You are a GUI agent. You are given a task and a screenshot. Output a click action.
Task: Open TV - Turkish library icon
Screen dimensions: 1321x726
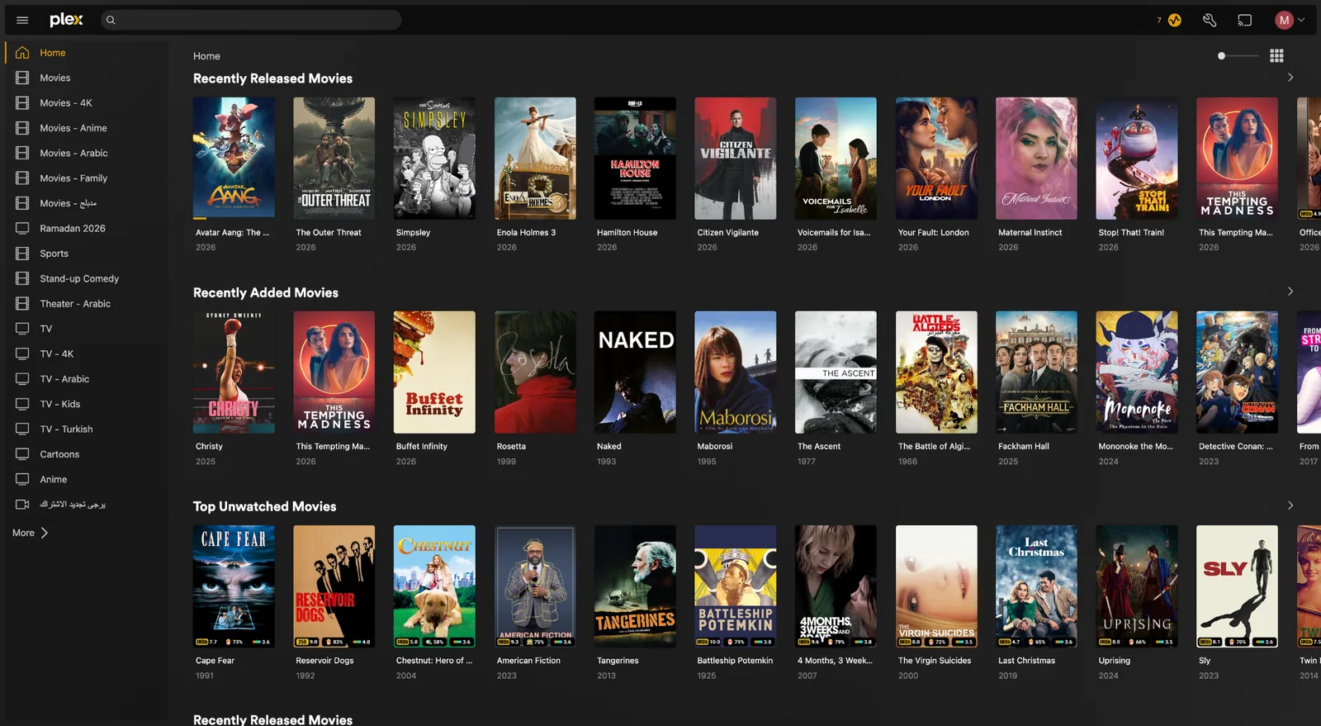22,429
